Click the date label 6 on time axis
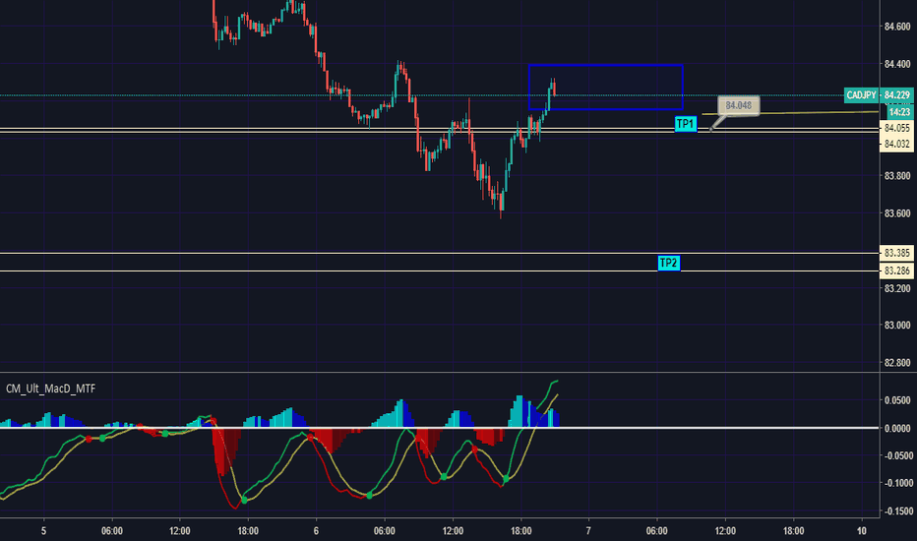917x541 pixels. click(316, 531)
